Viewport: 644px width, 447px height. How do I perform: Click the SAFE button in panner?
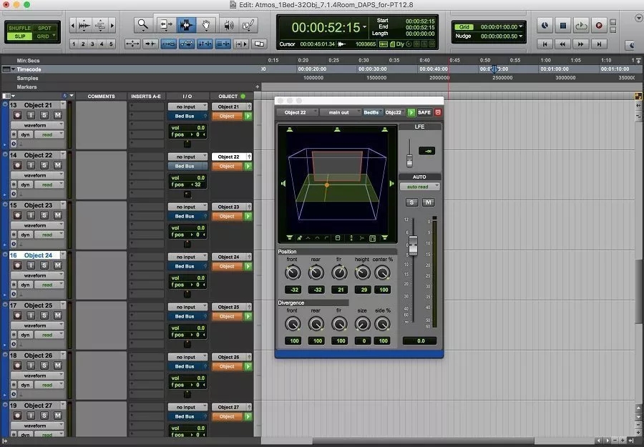point(424,112)
